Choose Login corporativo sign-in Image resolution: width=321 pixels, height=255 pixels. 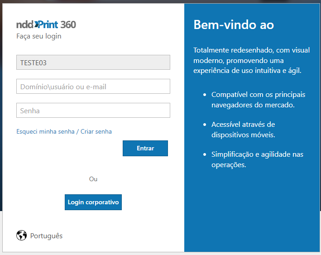pyautogui.click(x=93, y=202)
